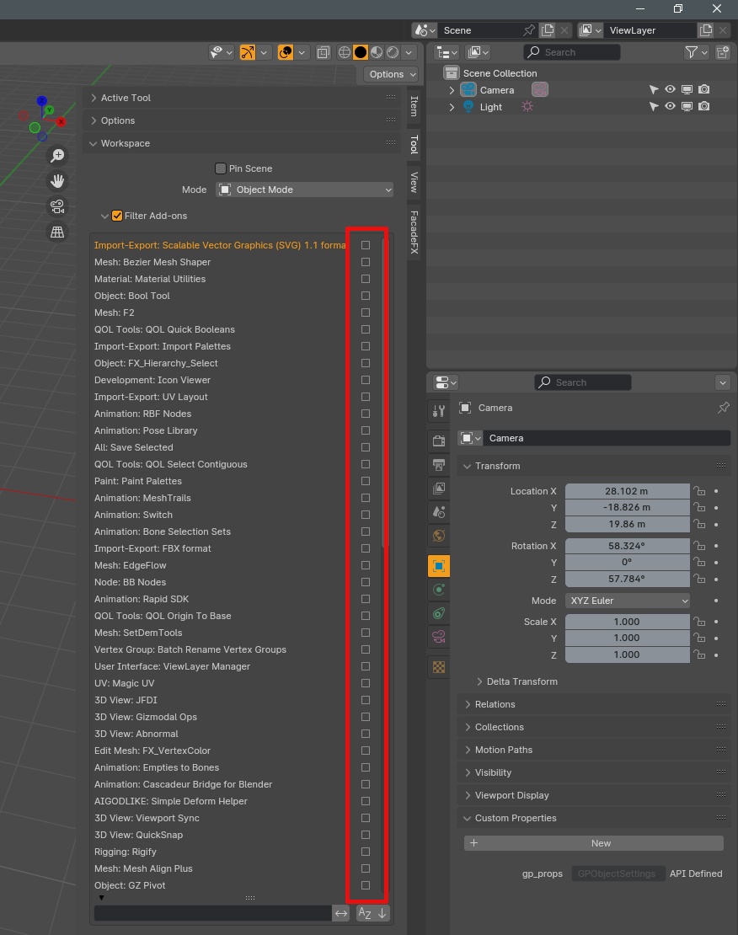Viewport: 738px width, 935px height.
Task: Switch perspective/orthographic with the grid icon
Action: click(57, 232)
